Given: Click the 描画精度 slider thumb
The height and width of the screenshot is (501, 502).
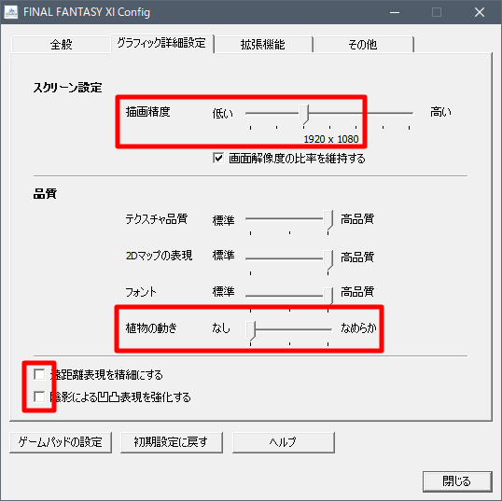Looking at the screenshot, I should (304, 114).
